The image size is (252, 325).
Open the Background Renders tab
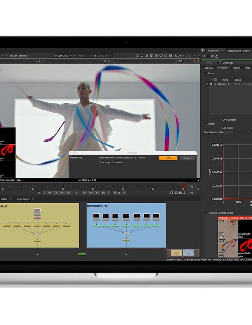pyautogui.click(x=239, y=51)
